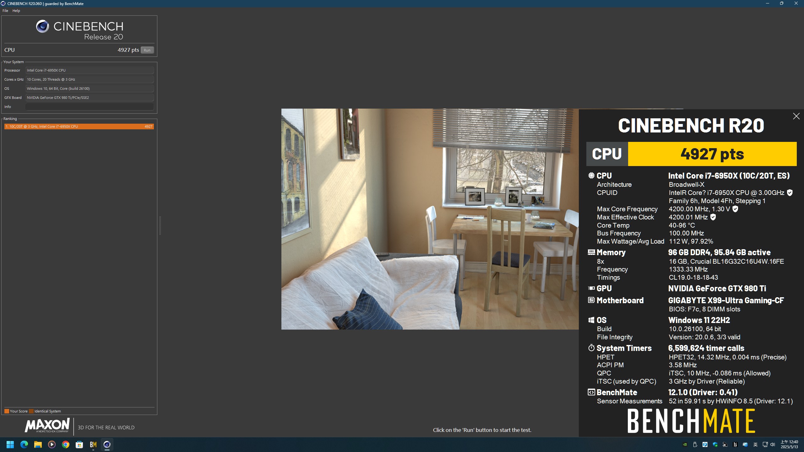This screenshot has width=804, height=452.
Task: Click the Run button for CPU test
Action: click(147, 50)
